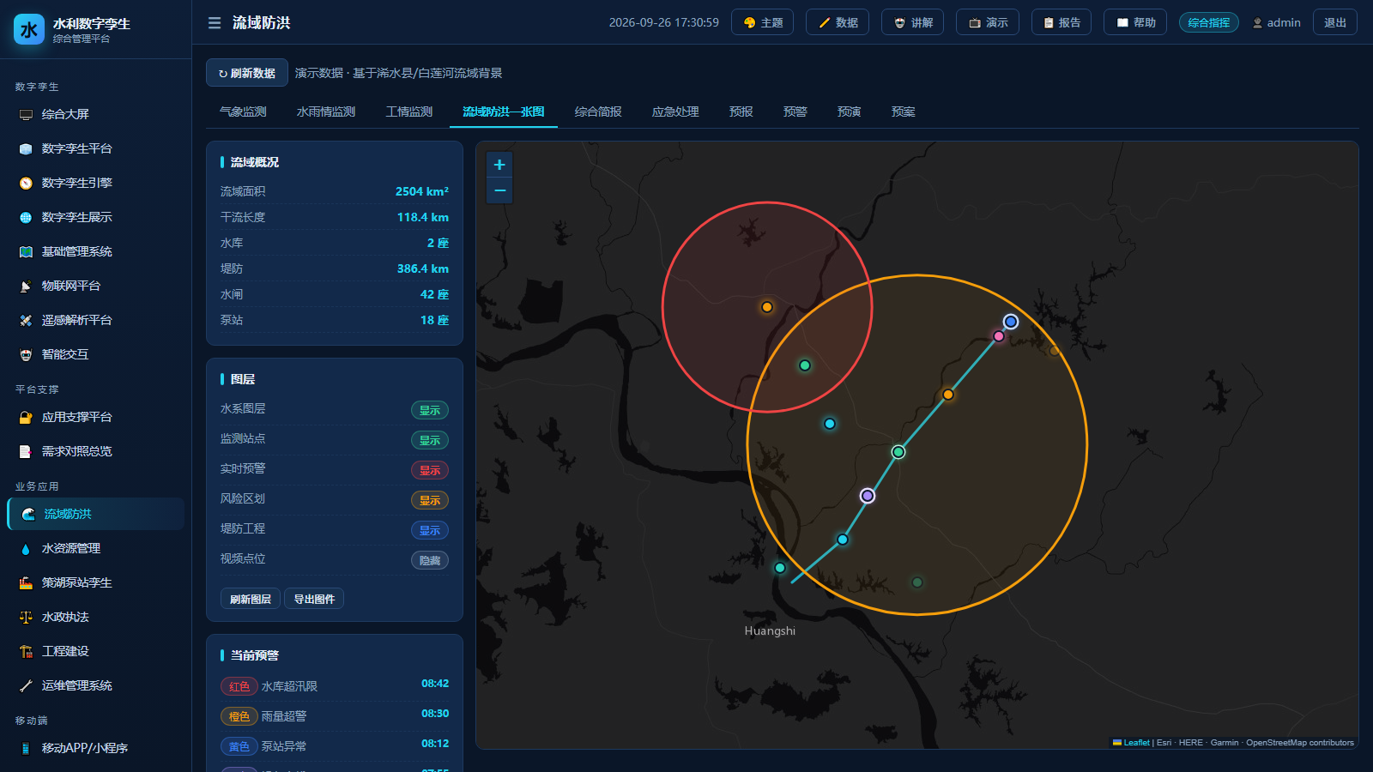Open the 基础管理系统 map icon
This screenshot has width=1373, height=772.
[x=26, y=252]
